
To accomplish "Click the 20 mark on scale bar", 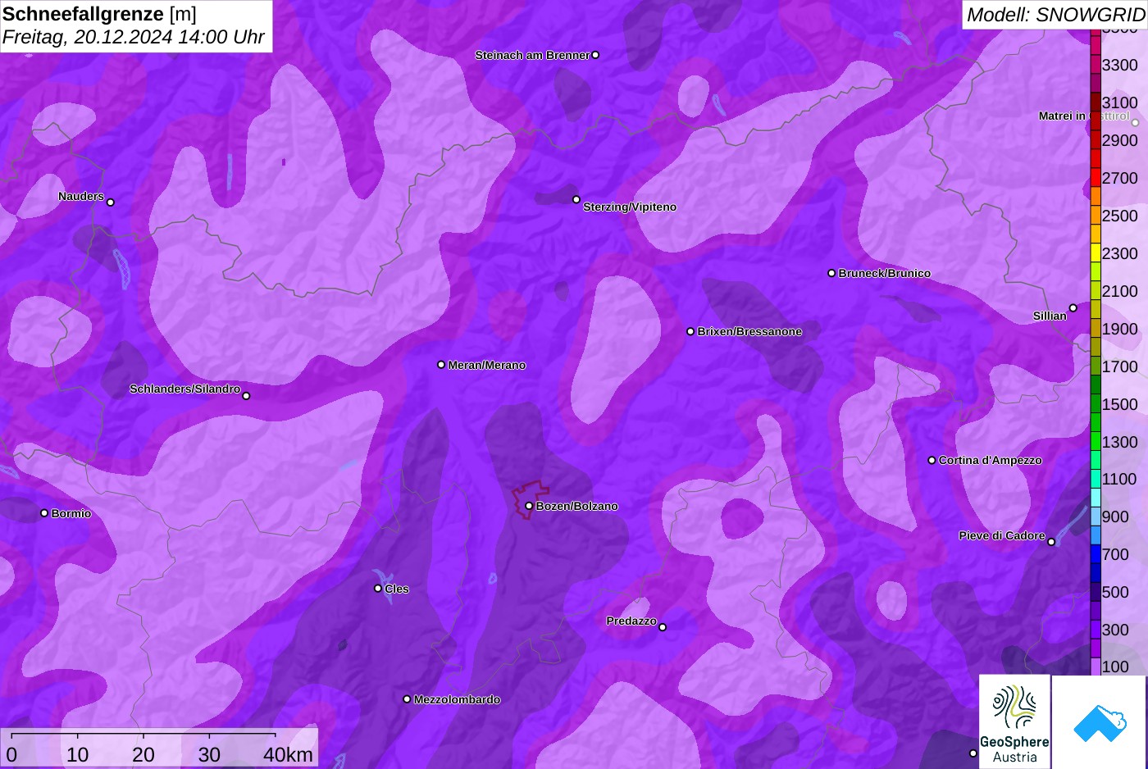I will (x=143, y=755).
